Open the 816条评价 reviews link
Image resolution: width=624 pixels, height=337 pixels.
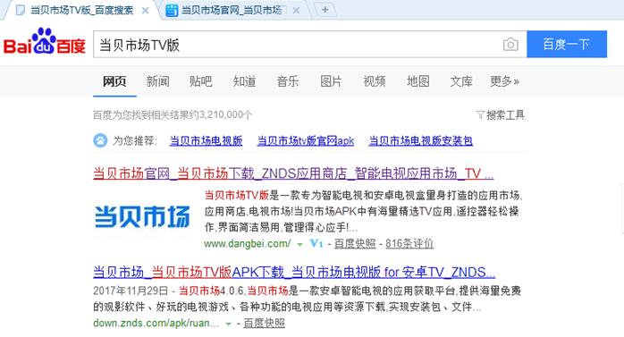coord(409,243)
